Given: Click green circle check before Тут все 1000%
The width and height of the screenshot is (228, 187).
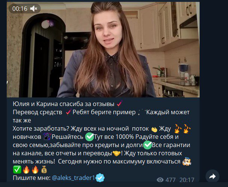Looking at the screenshot, I should coord(89,137).
